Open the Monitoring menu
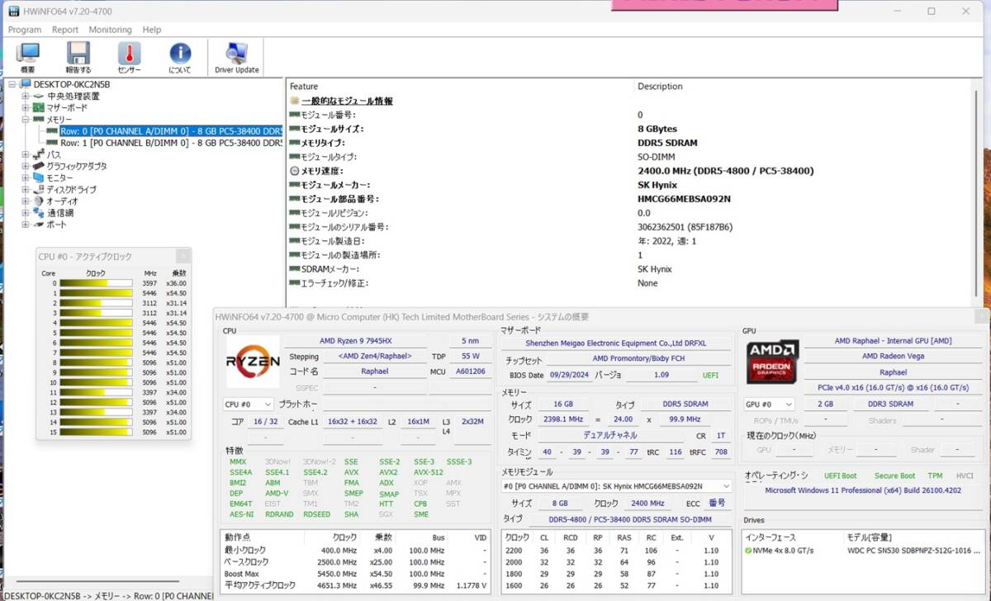991x601 pixels. point(110,30)
